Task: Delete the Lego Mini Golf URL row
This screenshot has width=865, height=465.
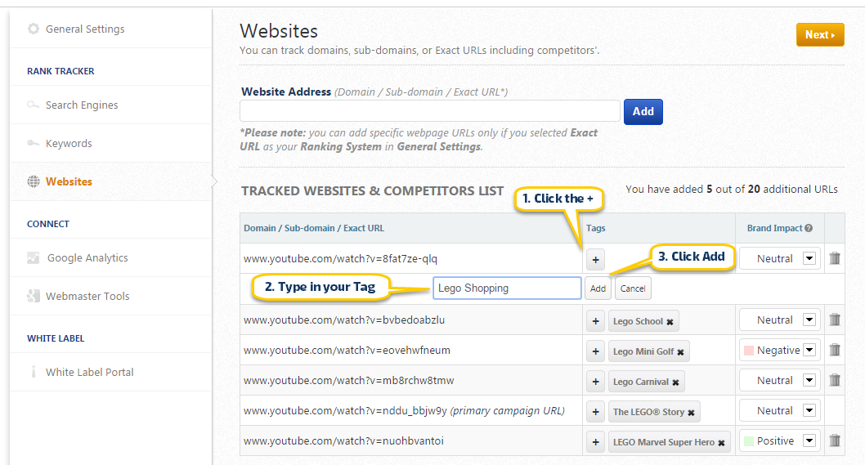Action: pos(835,350)
